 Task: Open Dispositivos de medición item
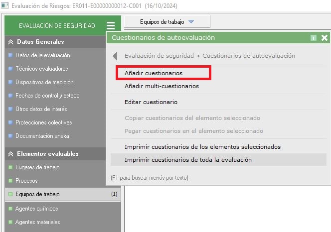pyautogui.click(x=44, y=82)
